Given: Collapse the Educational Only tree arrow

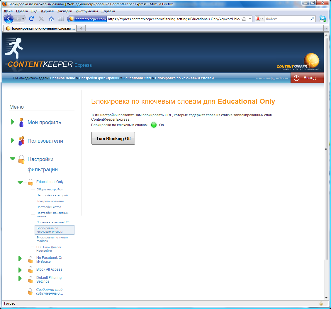Looking at the screenshot, I should [20, 182].
